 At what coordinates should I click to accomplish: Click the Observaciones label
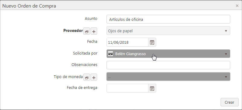coord(84,64)
